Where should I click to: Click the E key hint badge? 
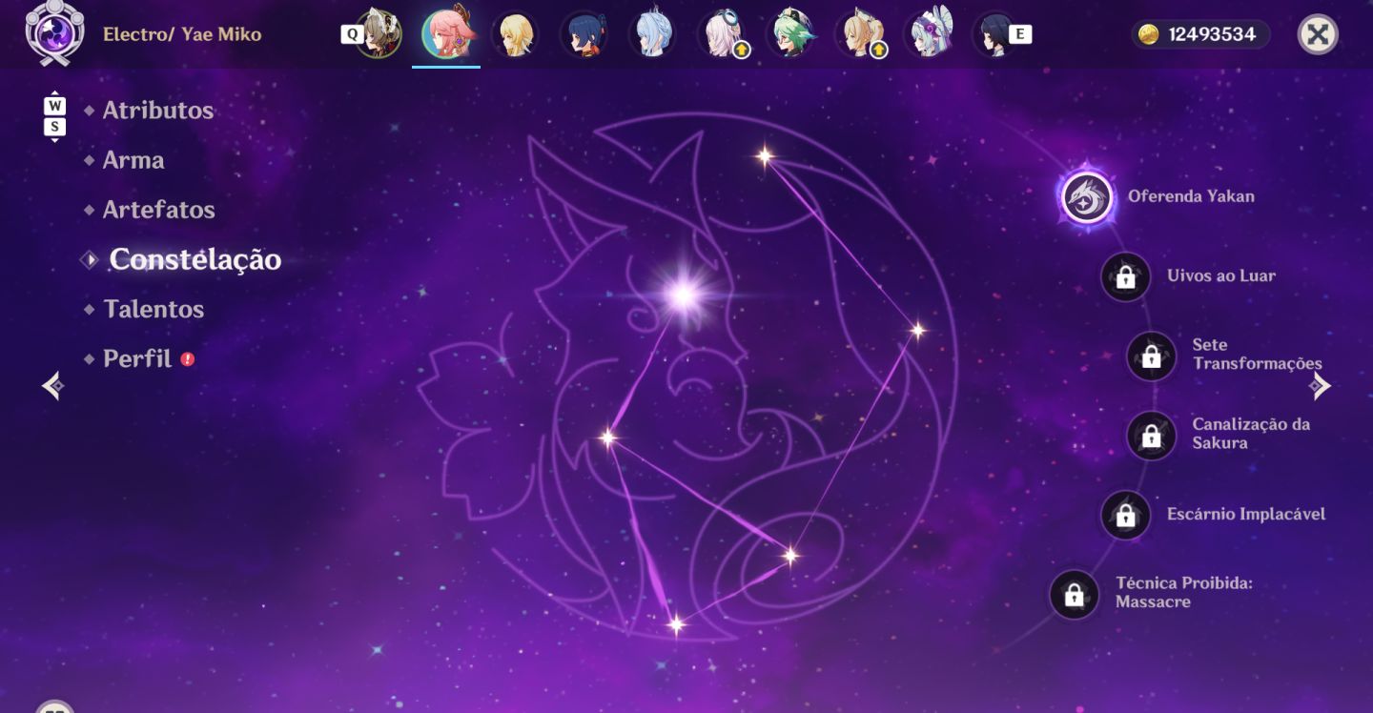pyautogui.click(x=1020, y=34)
